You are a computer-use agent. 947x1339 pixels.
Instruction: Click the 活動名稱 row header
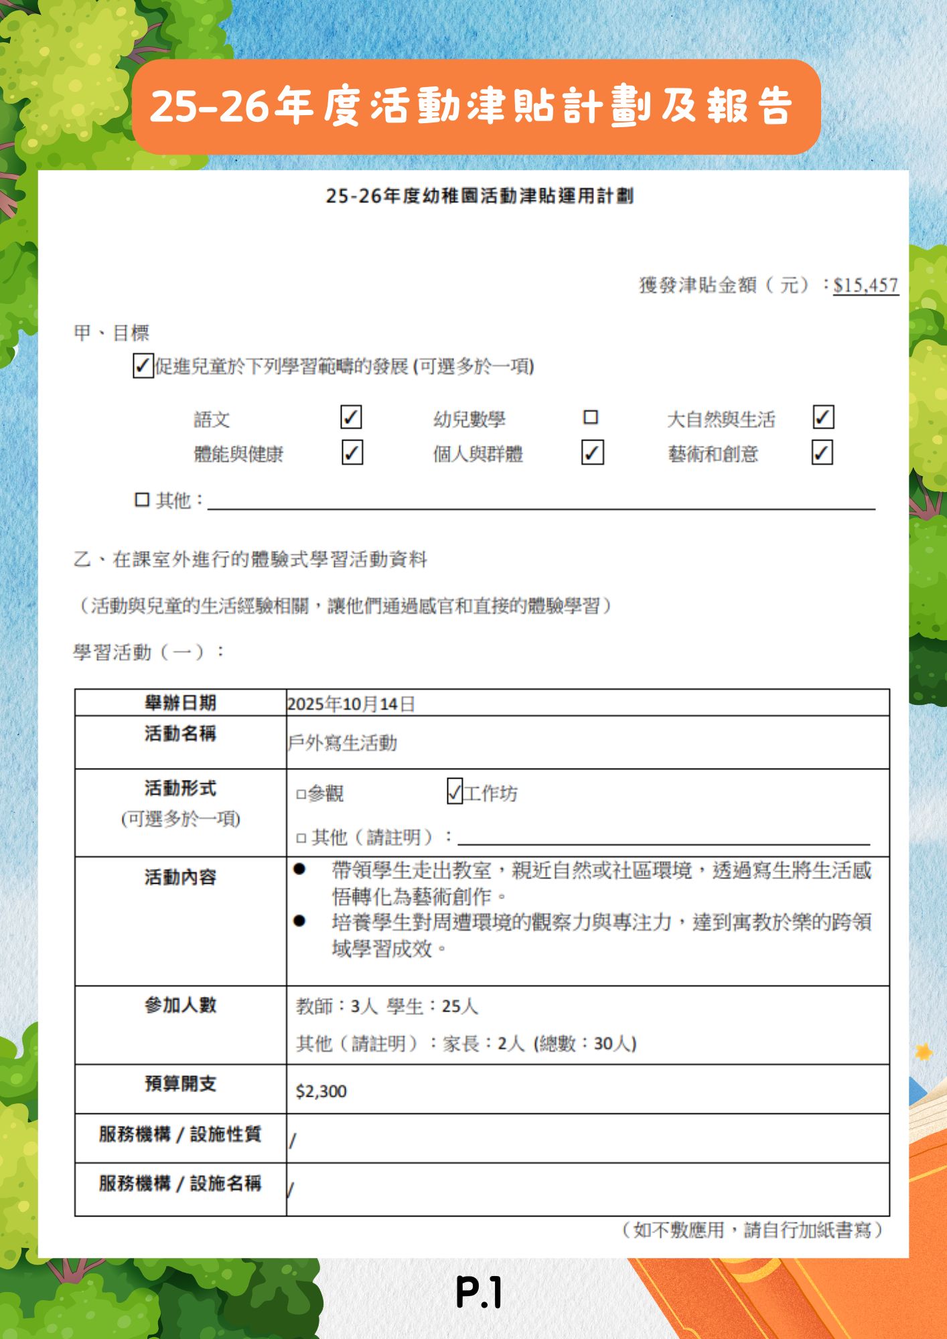(181, 733)
